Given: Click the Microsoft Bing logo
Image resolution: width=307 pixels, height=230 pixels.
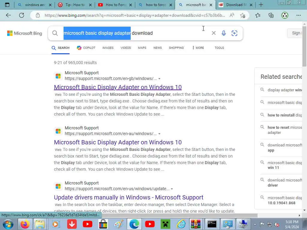Looking at the screenshot, I should [x=25, y=33].
